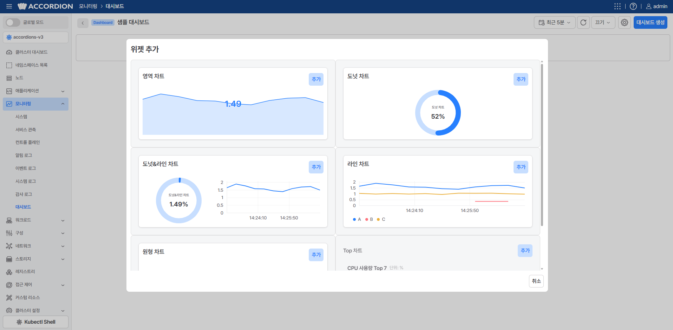Click 취소 to close widget dialog
Viewport: 673px width, 330px height.
point(536,281)
